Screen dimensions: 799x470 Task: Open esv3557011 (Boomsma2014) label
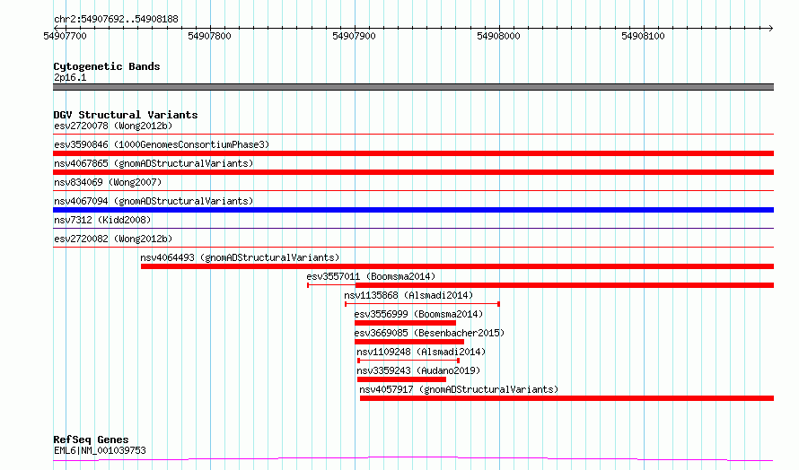pyautogui.click(x=371, y=276)
